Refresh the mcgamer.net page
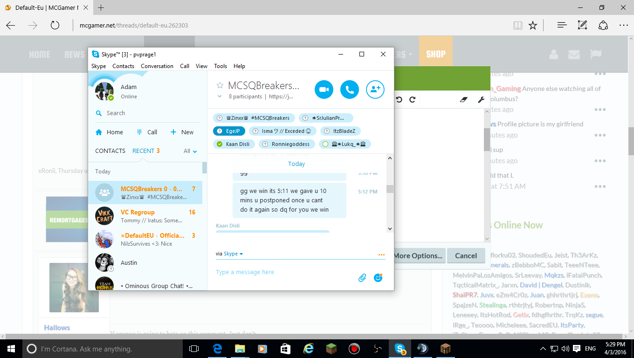This screenshot has height=358, width=634. [55, 25]
